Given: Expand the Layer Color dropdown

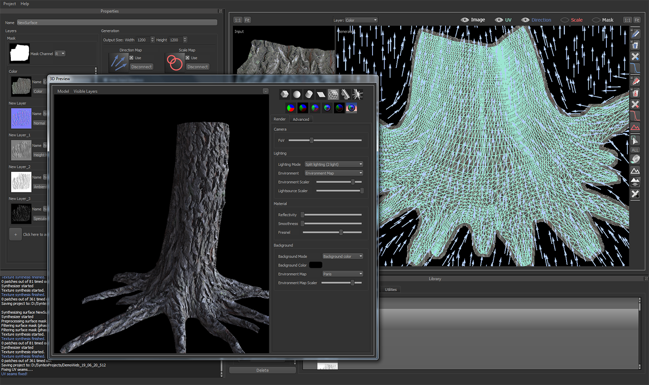Looking at the screenshot, I should pos(361,20).
